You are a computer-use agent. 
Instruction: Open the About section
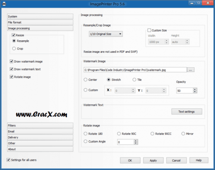(x=40, y=149)
